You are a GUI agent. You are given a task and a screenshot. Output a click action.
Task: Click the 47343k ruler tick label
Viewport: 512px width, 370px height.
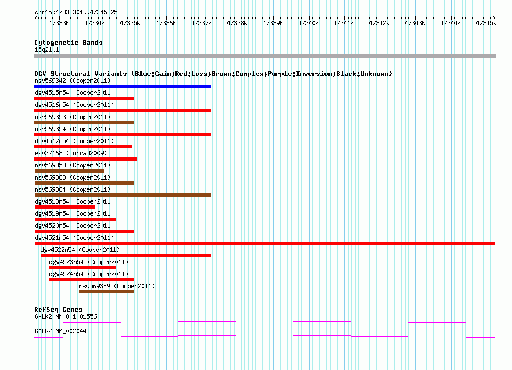click(x=415, y=23)
